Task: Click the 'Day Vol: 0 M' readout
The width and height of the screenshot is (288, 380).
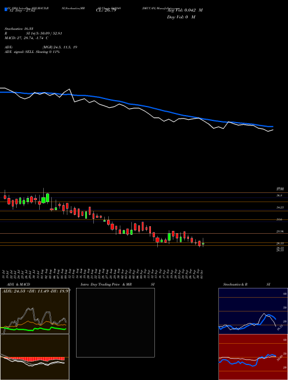Action: click(x=181, y=17)
